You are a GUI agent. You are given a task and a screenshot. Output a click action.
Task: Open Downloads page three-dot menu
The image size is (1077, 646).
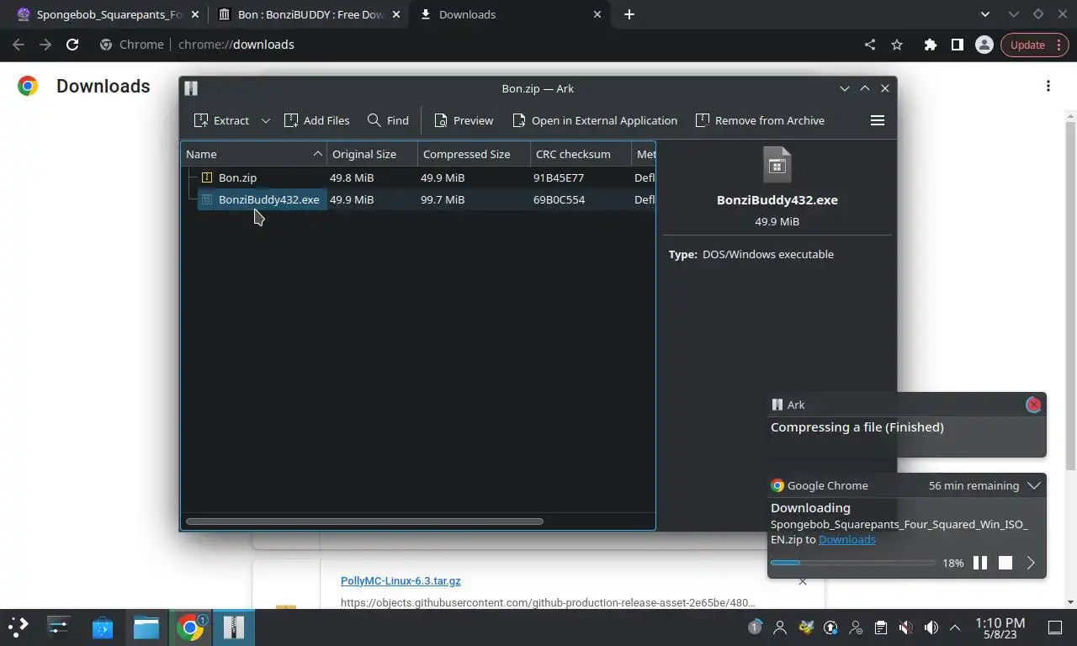point(1048,86)
